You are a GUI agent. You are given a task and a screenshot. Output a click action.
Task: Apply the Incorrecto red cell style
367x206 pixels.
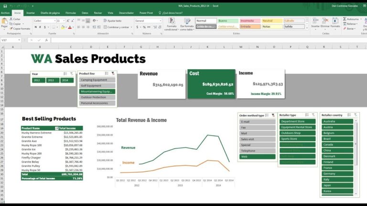250,21
